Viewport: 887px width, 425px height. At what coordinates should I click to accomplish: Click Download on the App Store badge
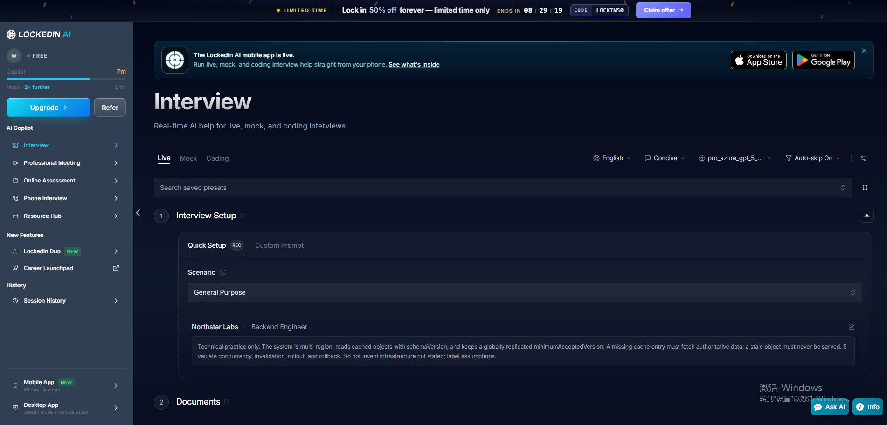click(x=758, y=60)
